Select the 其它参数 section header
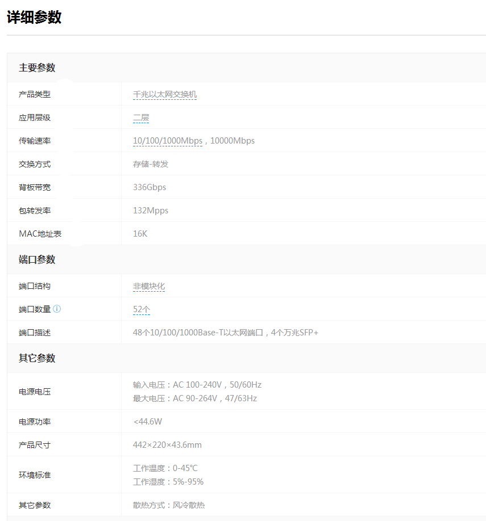 (x=37, y=358)
